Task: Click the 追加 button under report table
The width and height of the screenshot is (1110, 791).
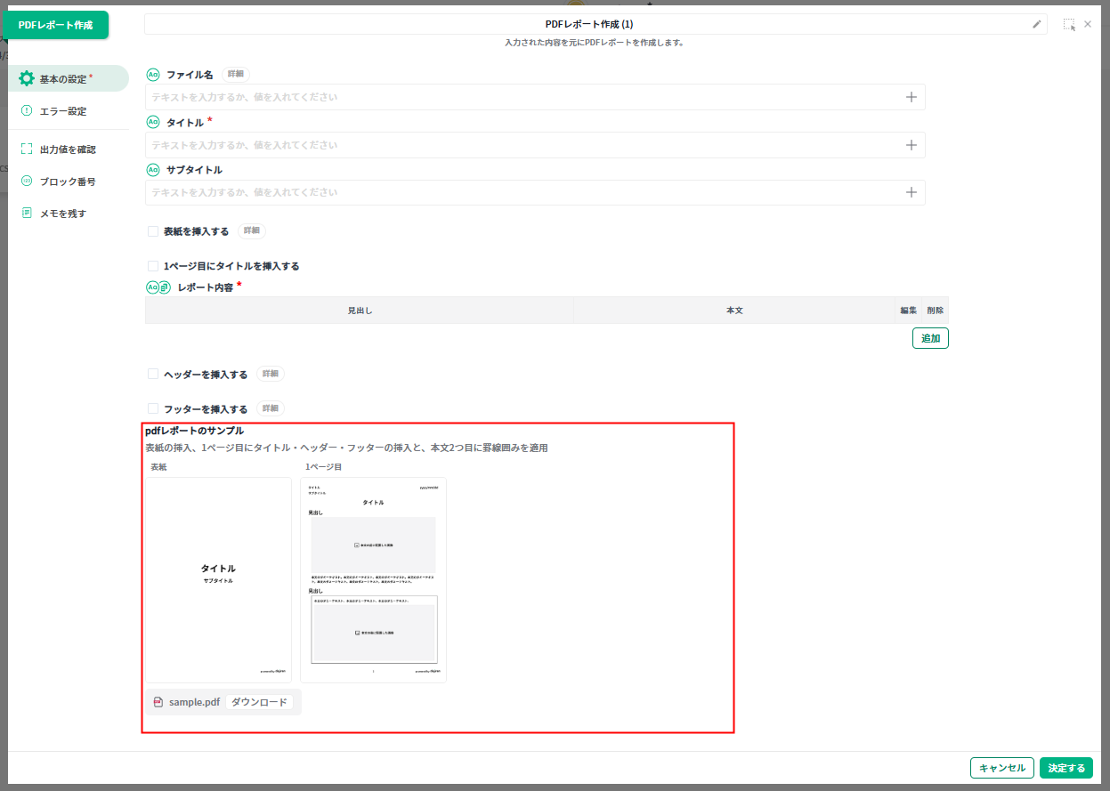Action: point(930,338)
